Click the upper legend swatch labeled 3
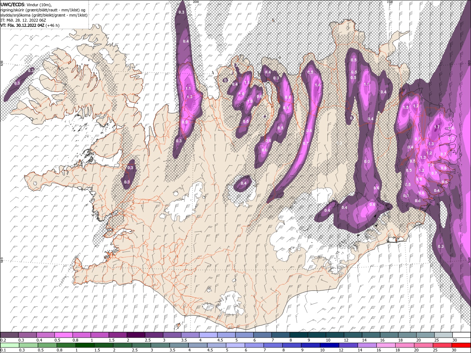This screenshot has height=353, width=471. pyautogui.click(x=172, y=335)
